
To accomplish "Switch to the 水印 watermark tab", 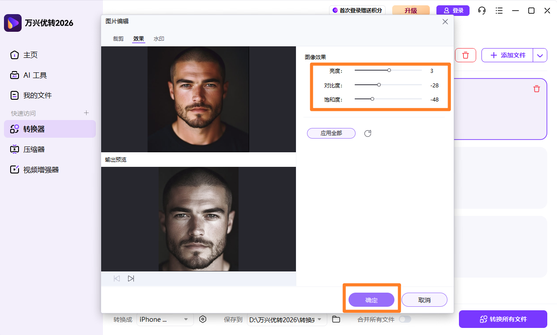I will click(159, 38).
